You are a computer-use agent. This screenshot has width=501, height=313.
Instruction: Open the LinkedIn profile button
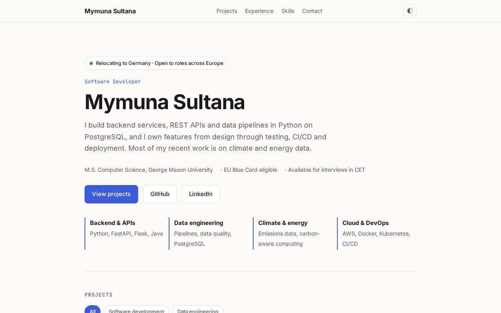pyautogui.click(x=201, y=194)
